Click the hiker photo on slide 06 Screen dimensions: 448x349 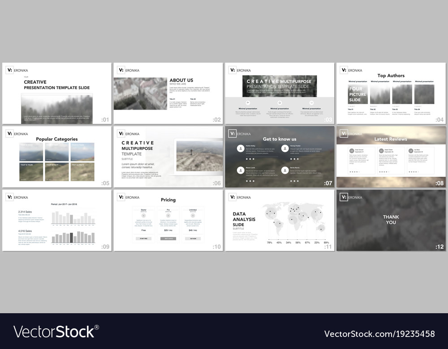click(x=199, y=156)
